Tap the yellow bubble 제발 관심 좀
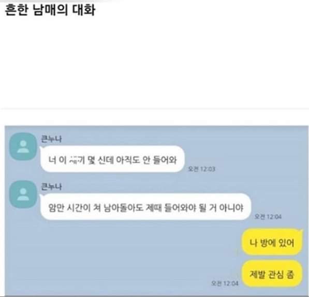The height and width of the screenshot is (297, 309). click(x=272, y=273)
